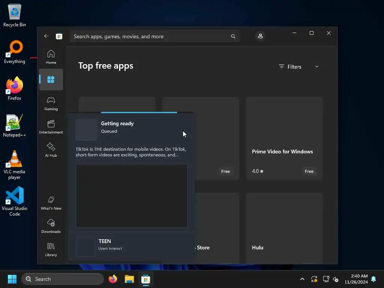Open Home in the Store sidebar
The image size is (384, 288).
click(51, 57)
